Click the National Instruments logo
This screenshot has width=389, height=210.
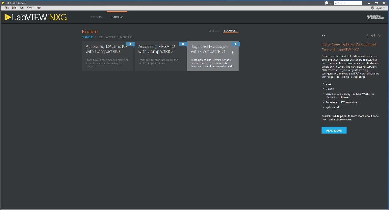pyautogui.click(x=376, y=17)
